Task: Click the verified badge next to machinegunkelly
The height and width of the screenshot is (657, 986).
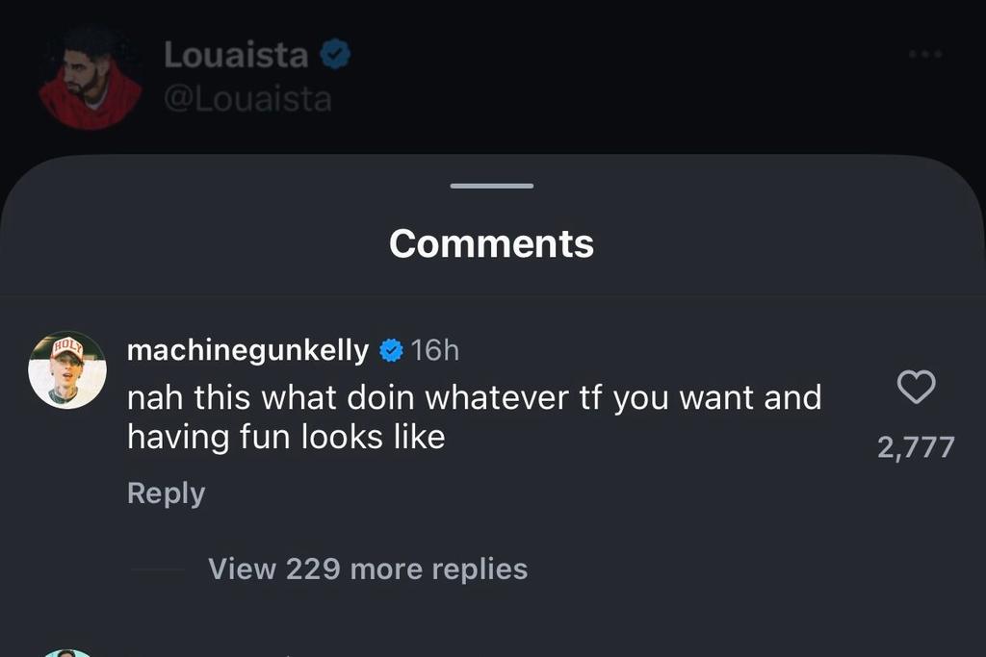Action: click(x=389, y=350)
